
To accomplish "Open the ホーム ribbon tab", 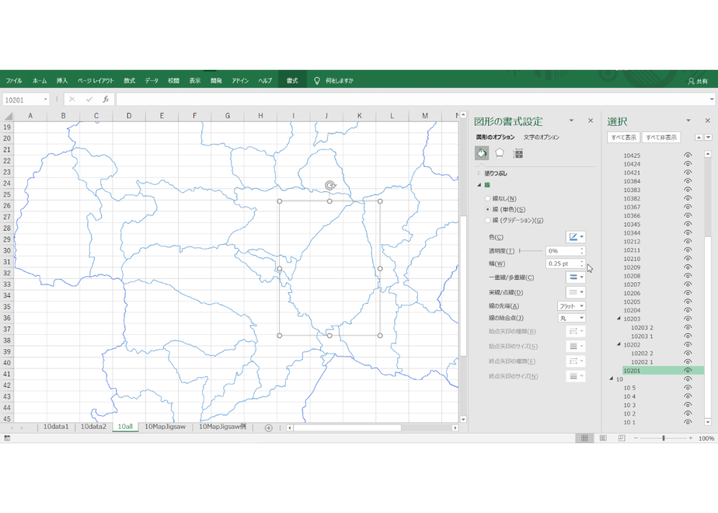I will pyautogui.click(x=40, y=81).
